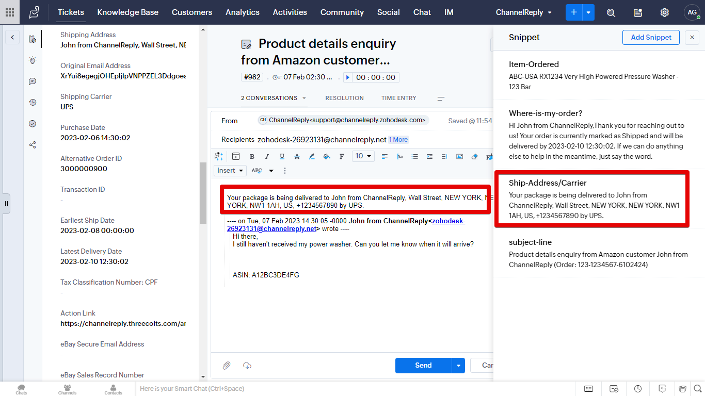The height and width of the screenshot is (396, 705).
Task: Attach from cloud icon
Action: [247, 366]
